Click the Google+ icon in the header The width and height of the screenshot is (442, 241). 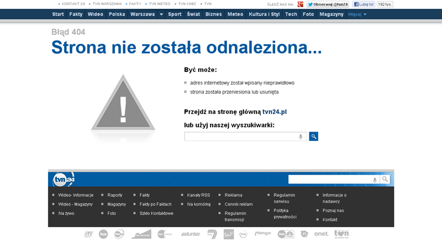click(x=300, y=4)
